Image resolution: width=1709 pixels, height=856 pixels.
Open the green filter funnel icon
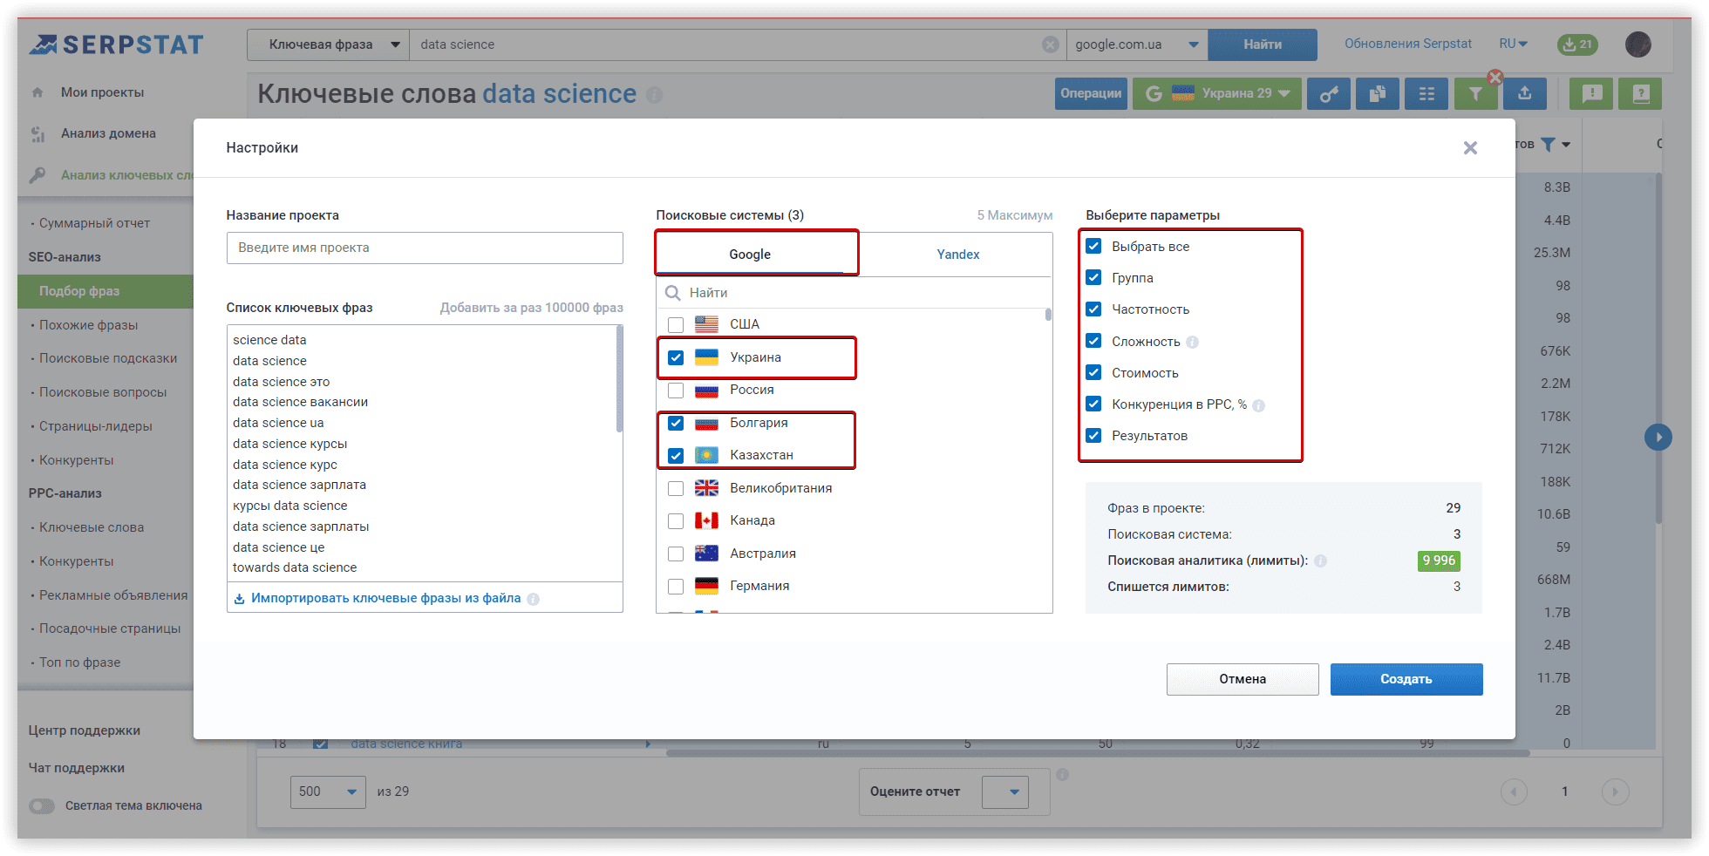[1475, 94]
